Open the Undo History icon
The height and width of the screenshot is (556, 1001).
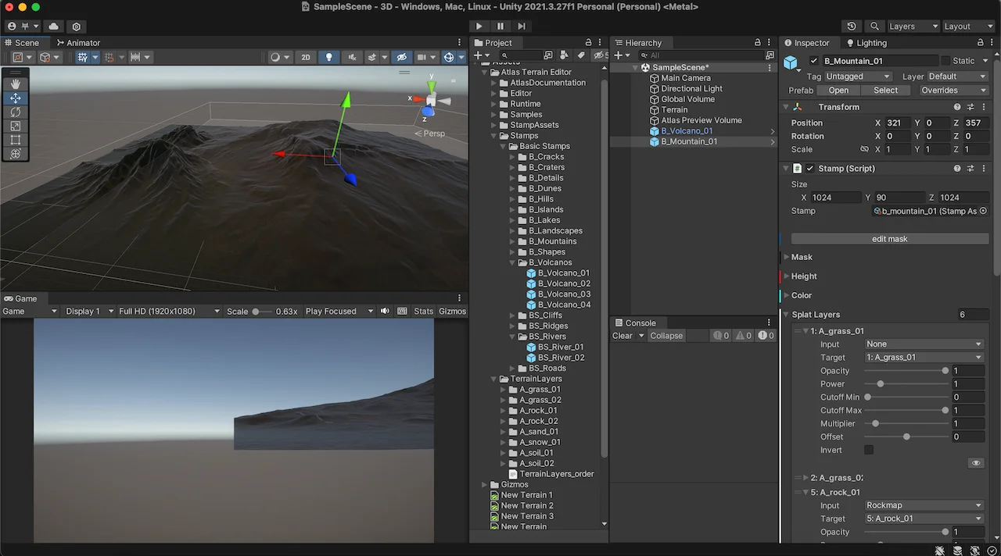(852, 26)
